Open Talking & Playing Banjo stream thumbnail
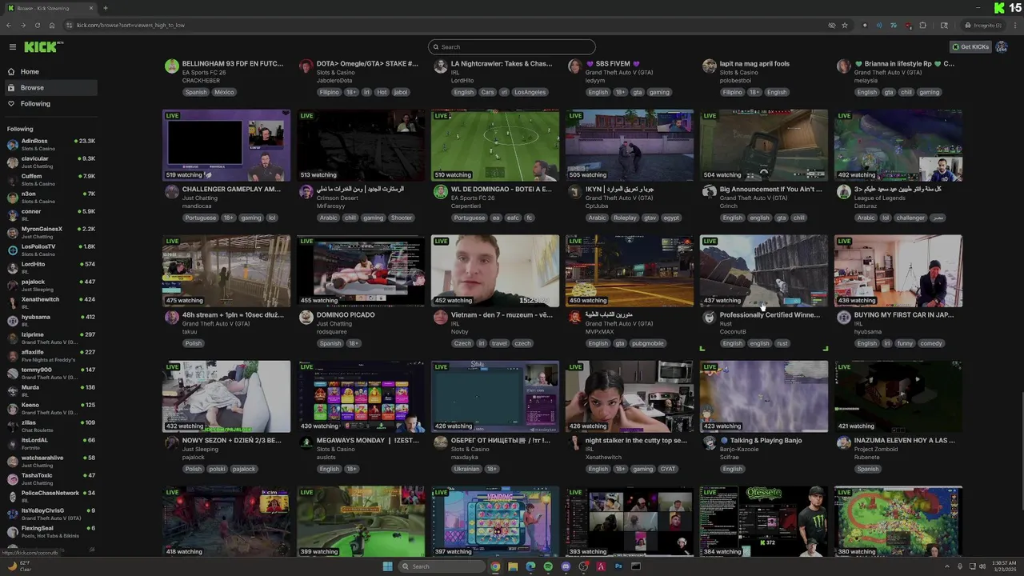The height and width of the screenshot is (576, 1024). coord(764,397)
